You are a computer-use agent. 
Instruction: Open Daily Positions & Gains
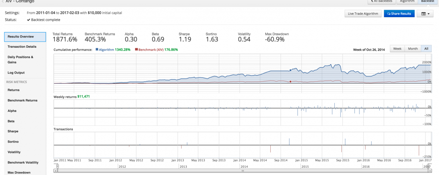point(20,59)
